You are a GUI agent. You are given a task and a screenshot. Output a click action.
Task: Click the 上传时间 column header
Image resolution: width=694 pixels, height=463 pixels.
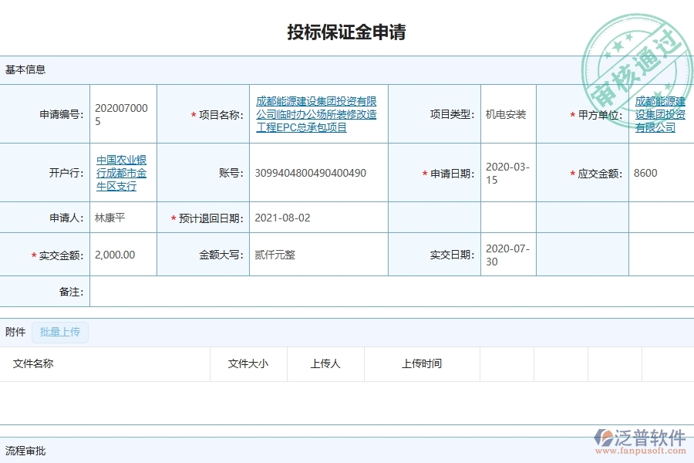click(421, 363)
